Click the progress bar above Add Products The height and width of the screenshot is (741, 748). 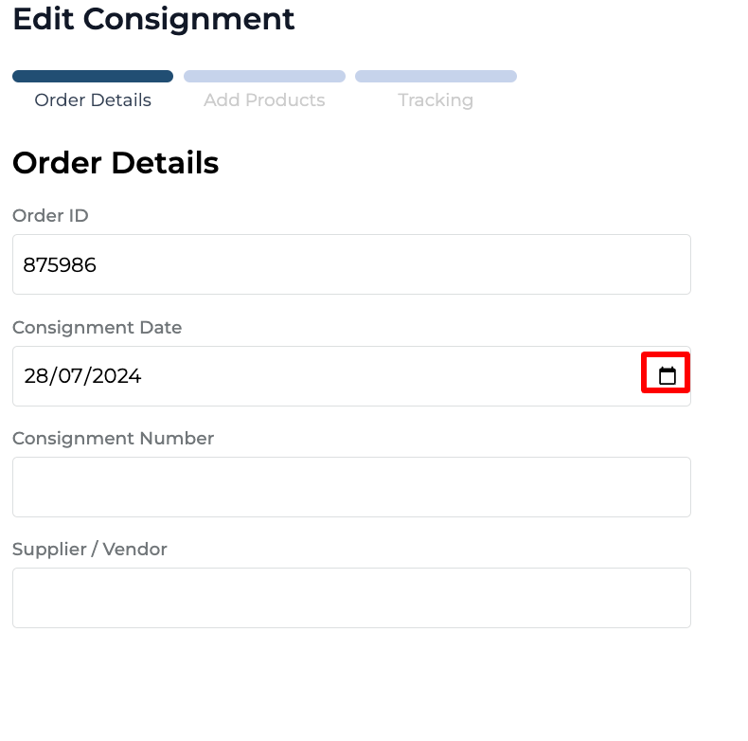click(264, 77)
